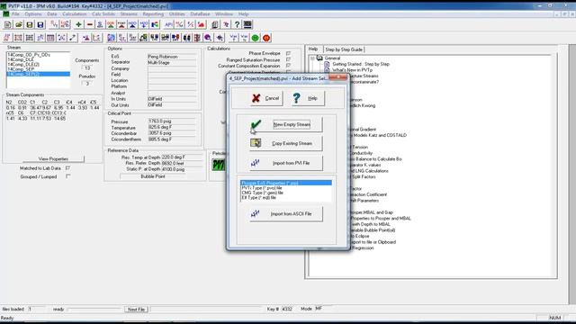Click the API toolbar icon

click(168, 24)
